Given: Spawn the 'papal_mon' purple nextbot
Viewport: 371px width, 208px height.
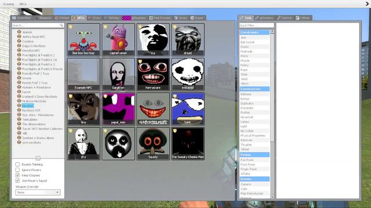Looking at the screenshot, I should tap(118, 109).
